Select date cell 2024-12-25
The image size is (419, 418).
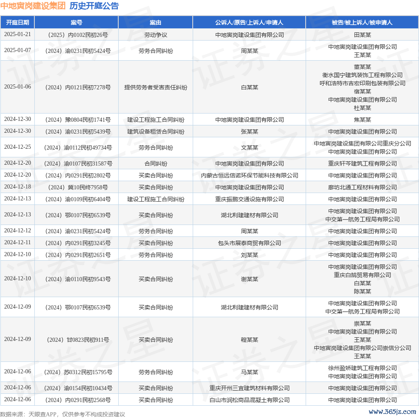[x=17, y=147]
